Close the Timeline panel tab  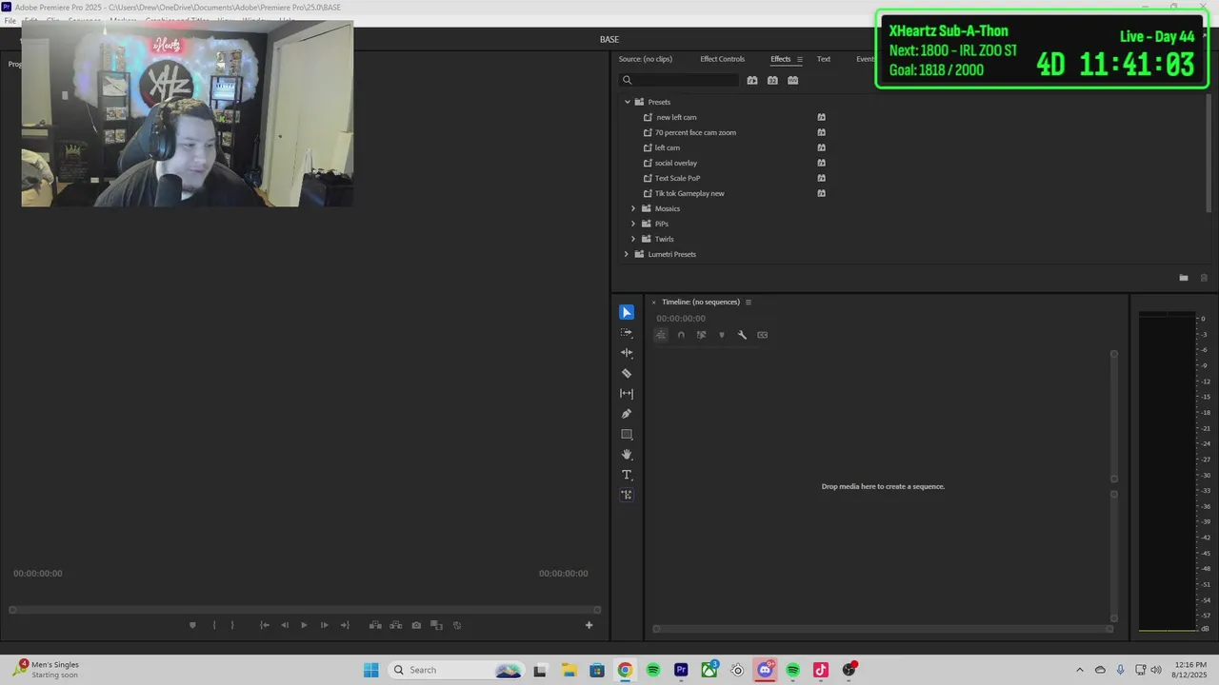pos(653,302)
